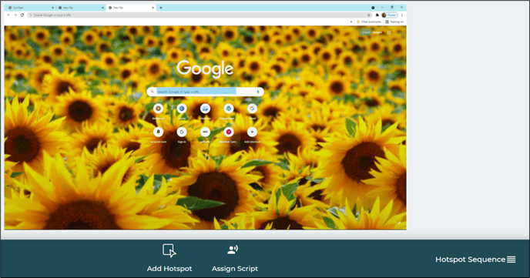Bookmark page with the star icon

369,15
